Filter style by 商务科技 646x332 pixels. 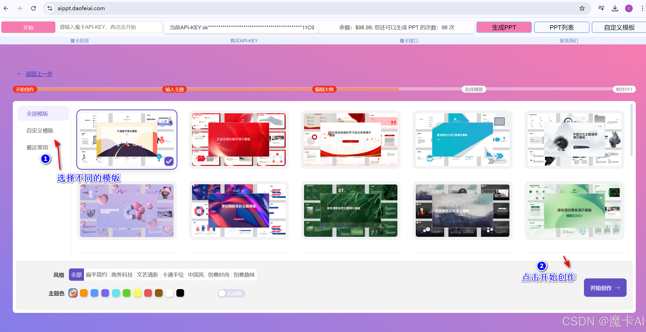122,275
